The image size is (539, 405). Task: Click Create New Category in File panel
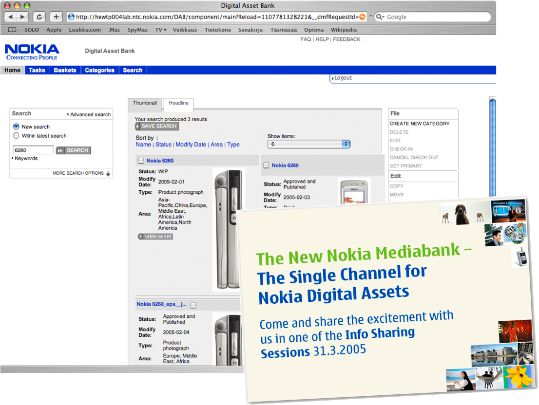coord(420,124)
